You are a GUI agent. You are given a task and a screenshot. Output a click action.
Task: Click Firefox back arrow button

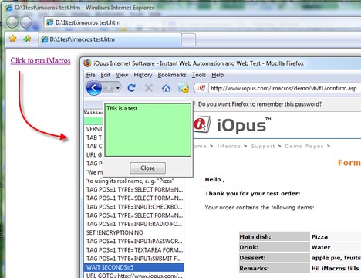[93, 88]
